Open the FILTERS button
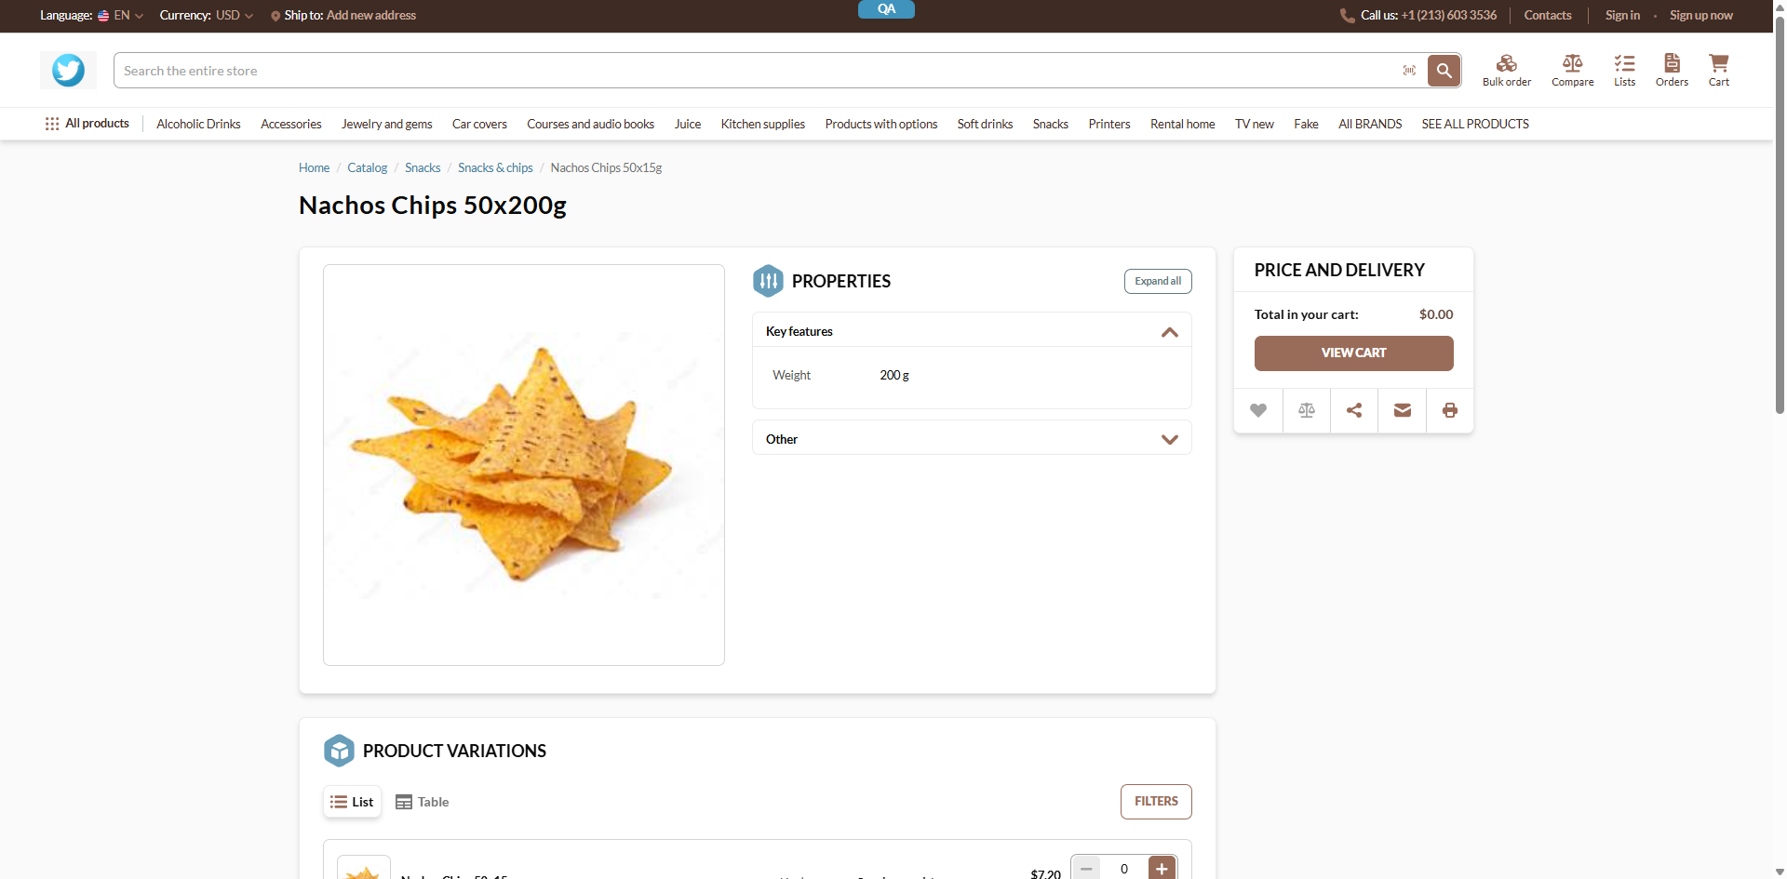Screen dimensions: 1787x879 click(x=1156, y=802)
